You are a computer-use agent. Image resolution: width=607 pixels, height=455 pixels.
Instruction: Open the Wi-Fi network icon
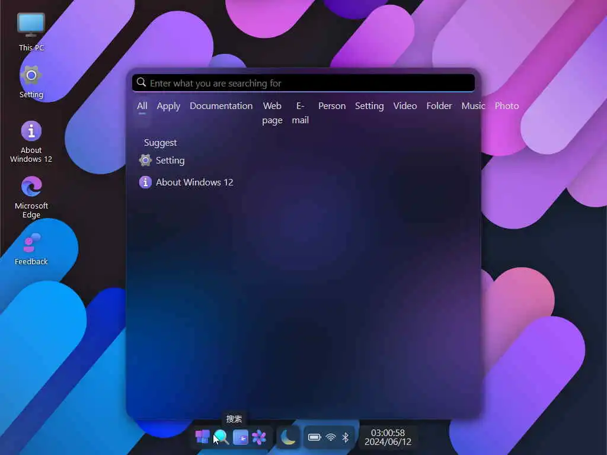coord(331,437)
